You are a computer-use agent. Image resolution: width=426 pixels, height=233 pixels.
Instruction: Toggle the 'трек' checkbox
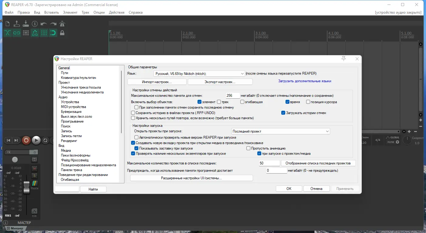point(219,102)
